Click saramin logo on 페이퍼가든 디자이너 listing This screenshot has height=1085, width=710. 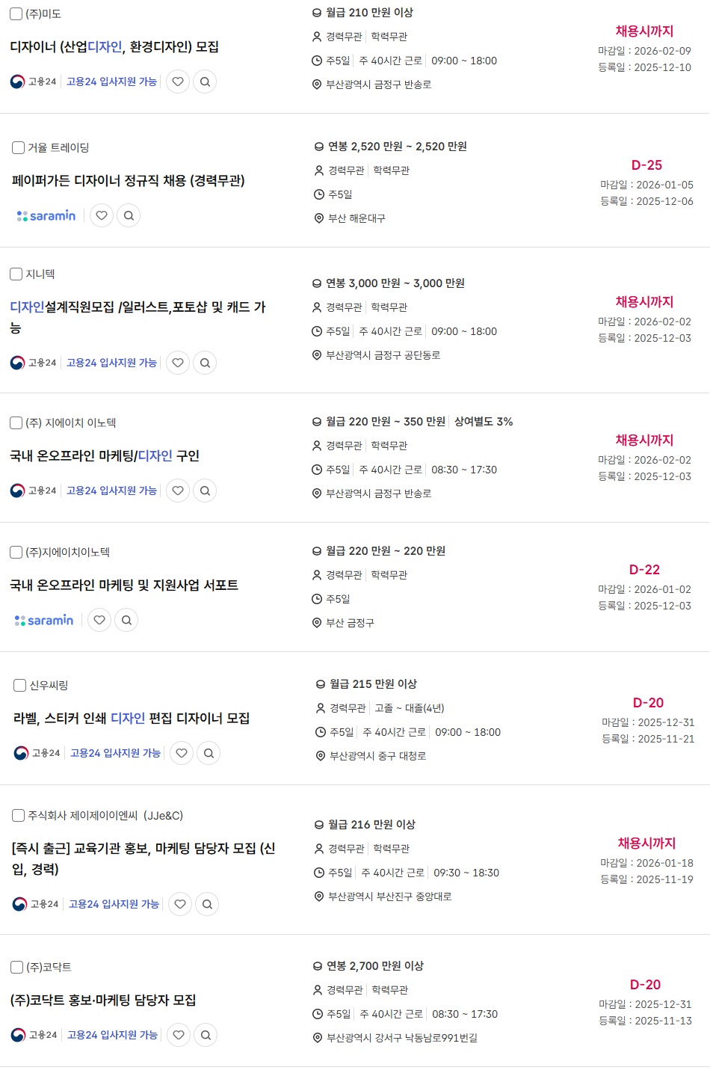[46, 215]
